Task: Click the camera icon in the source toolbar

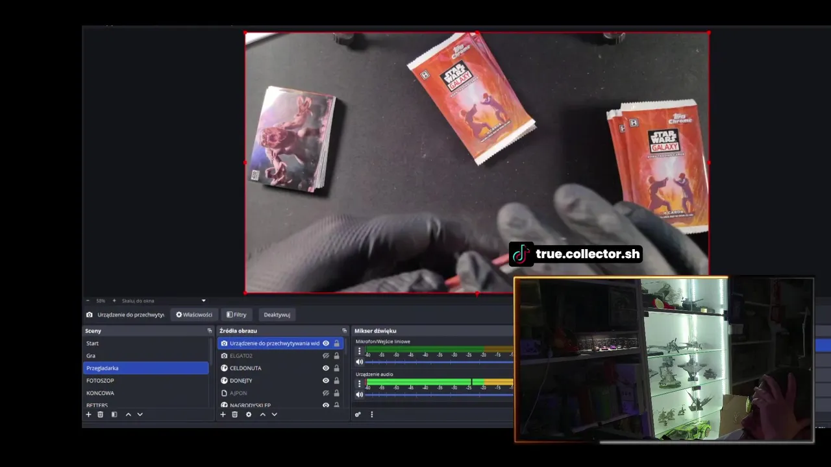Action: coord(90,315)
